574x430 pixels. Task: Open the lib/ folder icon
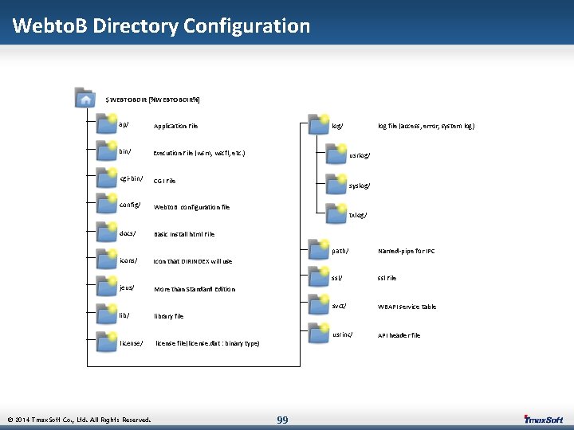coord(107,314)
